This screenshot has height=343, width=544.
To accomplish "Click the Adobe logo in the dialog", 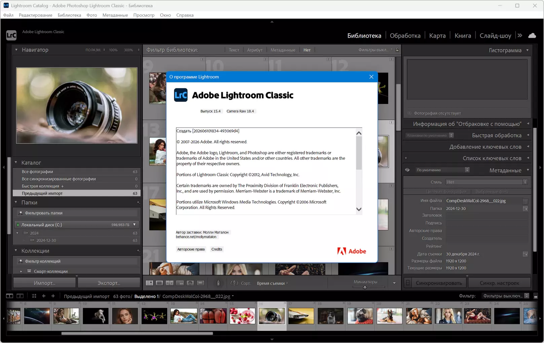I will [x=352, y=251].
